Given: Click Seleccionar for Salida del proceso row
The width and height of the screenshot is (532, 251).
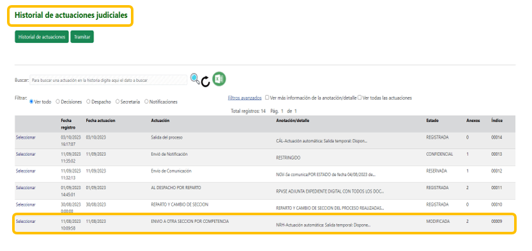Looking at the screenshot, I should (26, 137).
